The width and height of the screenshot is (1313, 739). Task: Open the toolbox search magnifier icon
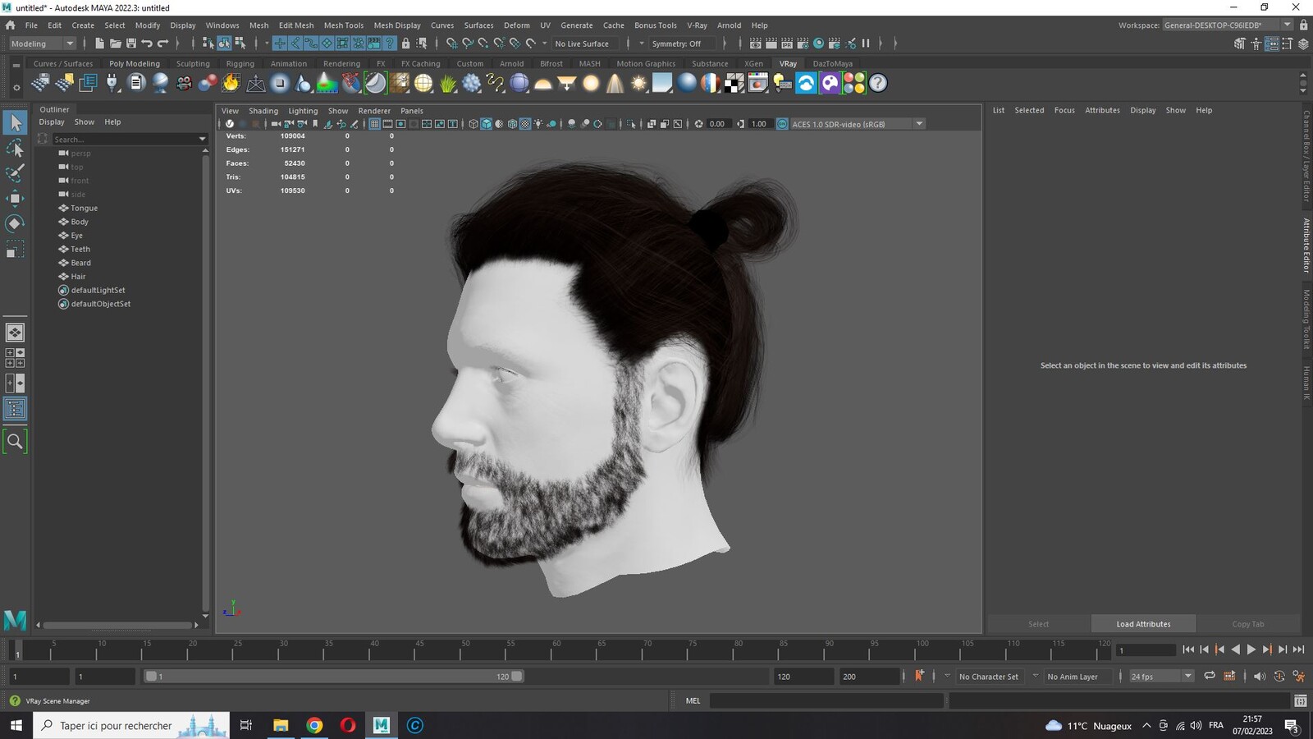pos(15,442)
